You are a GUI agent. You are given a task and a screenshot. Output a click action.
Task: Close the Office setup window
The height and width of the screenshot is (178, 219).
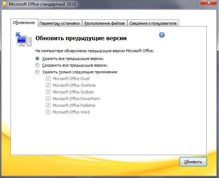point(209,2)
